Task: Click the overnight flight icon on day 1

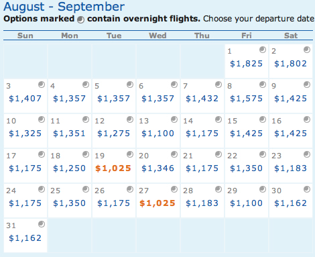Action: click(263, 50)
